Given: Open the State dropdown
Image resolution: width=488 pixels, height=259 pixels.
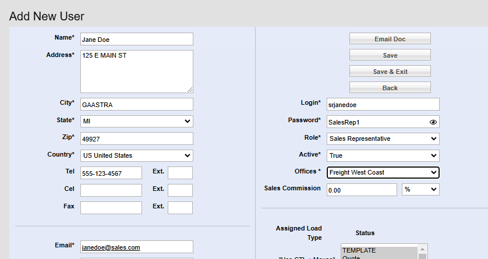Looking at the screenshot, I should (136, 121).
